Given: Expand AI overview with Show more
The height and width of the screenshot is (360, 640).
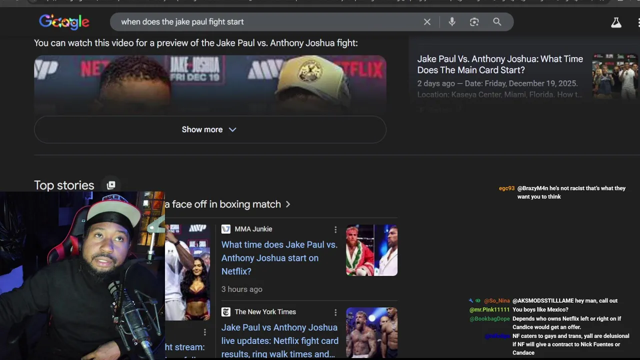Looking at the screenshot, I should click(210, 129).
